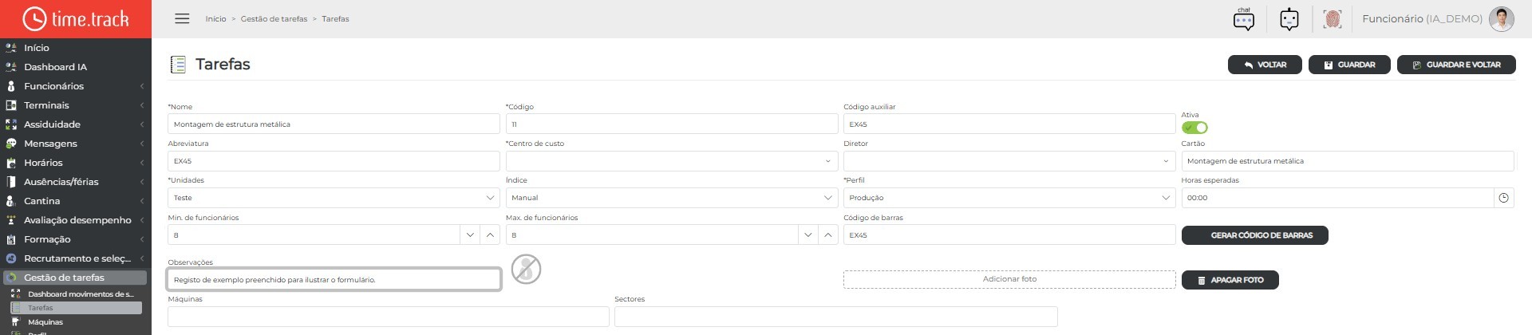
Task: Open the Unidades dropdown showing Teste
Action: point(334,198)
